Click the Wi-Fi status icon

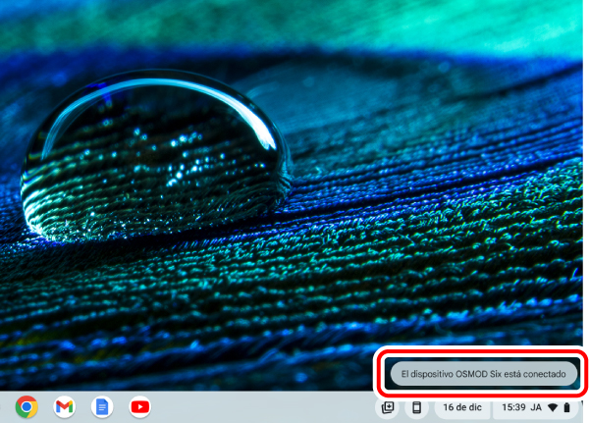click(553, 407)
